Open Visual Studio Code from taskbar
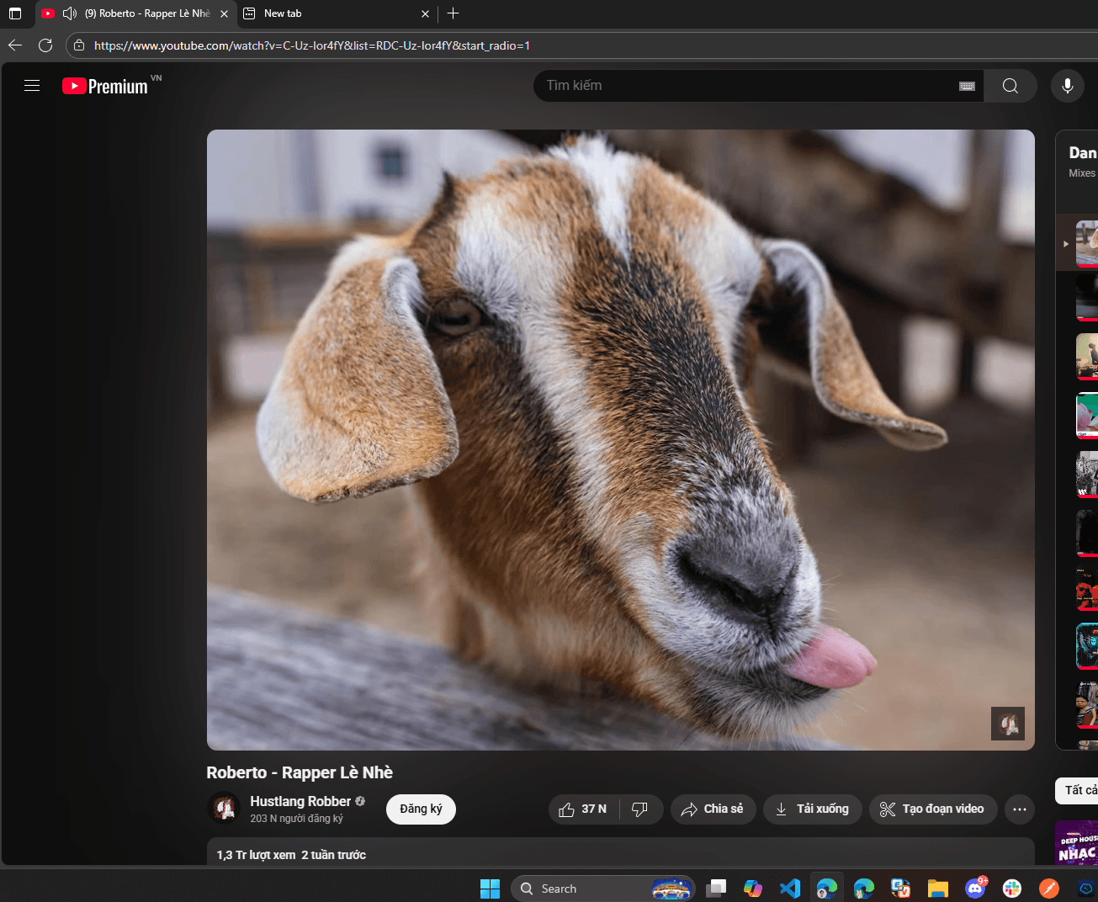This screenshot has height=902, width=1098. [789, 888]
